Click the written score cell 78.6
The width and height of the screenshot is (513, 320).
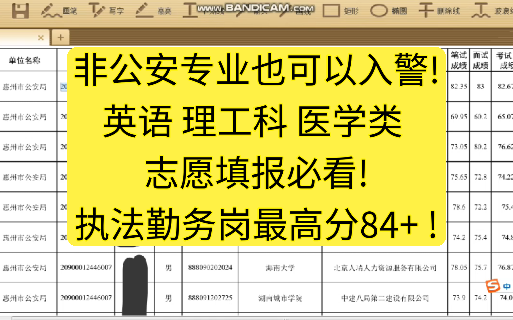pos(459,207)
